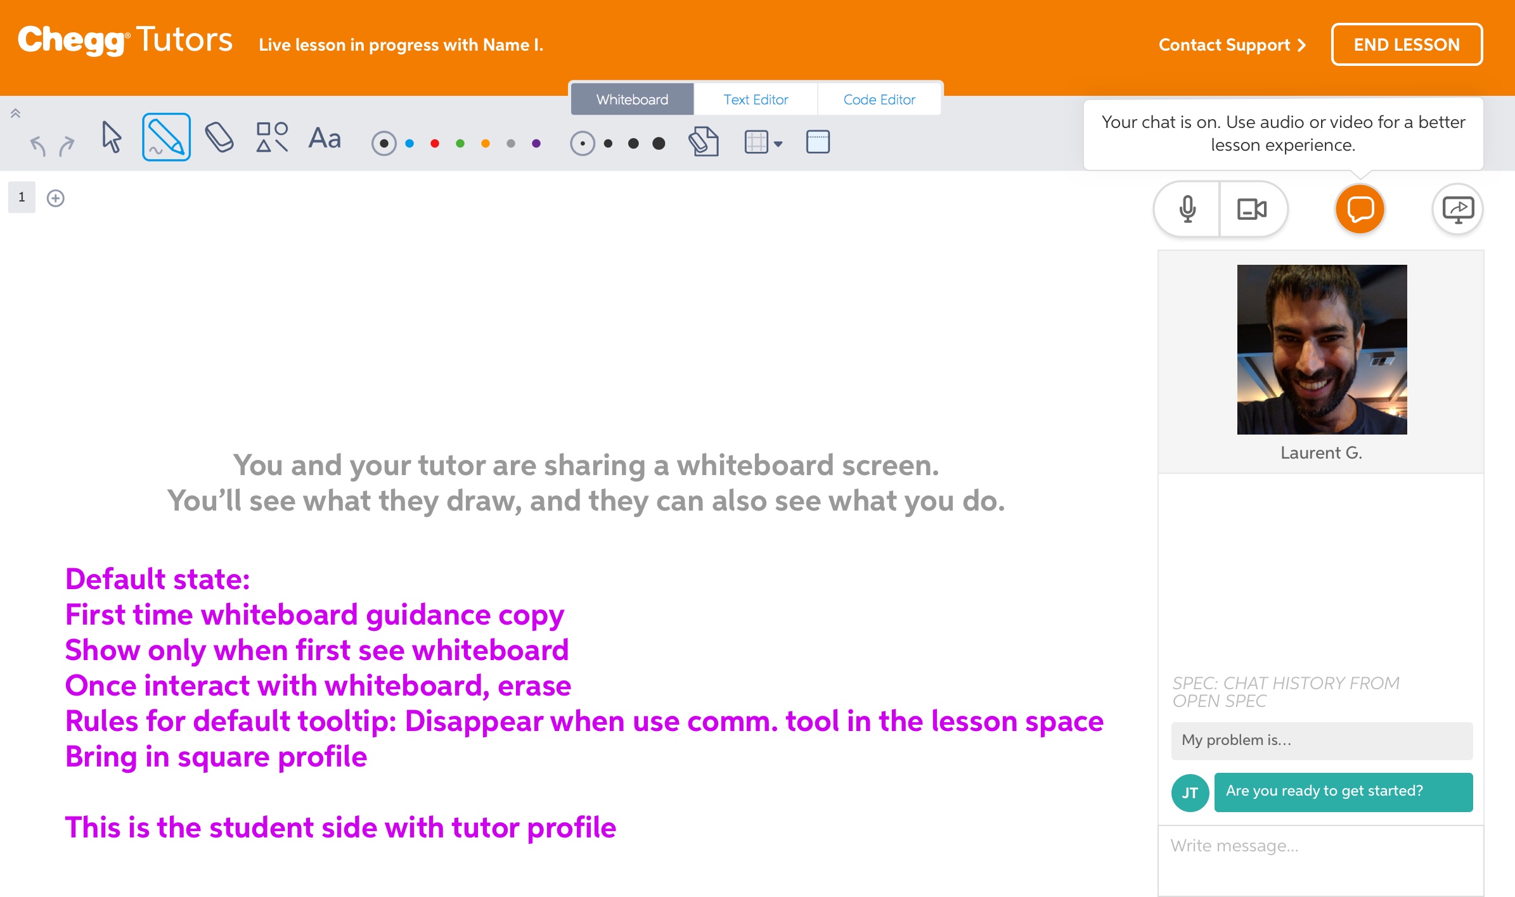Click the 'Live lesson in progress' header text

pyautogui.click(x=401, y=45)
